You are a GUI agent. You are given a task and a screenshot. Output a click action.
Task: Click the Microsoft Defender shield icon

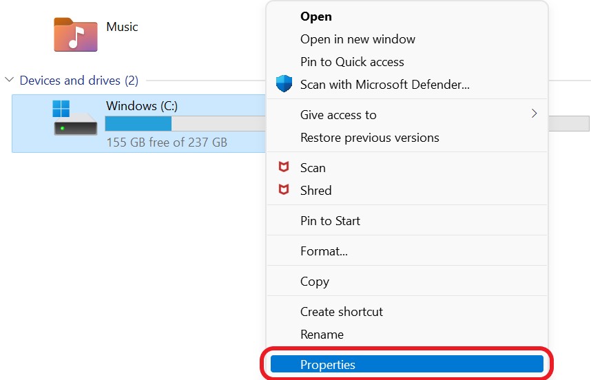coord(283,85)
